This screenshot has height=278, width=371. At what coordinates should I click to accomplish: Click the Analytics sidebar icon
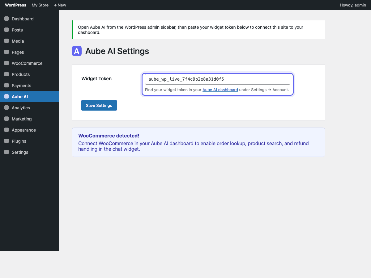pyautogui.click(x=6, y=108)
